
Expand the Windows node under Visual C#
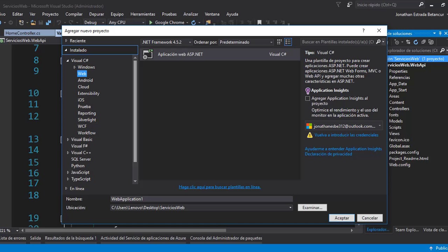click(x=75, y=67)
